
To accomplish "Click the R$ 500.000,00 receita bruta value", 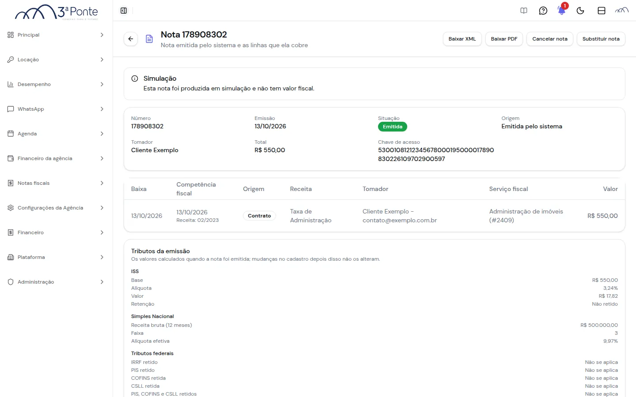I will pos(599,325).
